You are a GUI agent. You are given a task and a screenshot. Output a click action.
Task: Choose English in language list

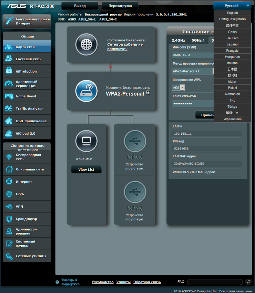[232, 13]
